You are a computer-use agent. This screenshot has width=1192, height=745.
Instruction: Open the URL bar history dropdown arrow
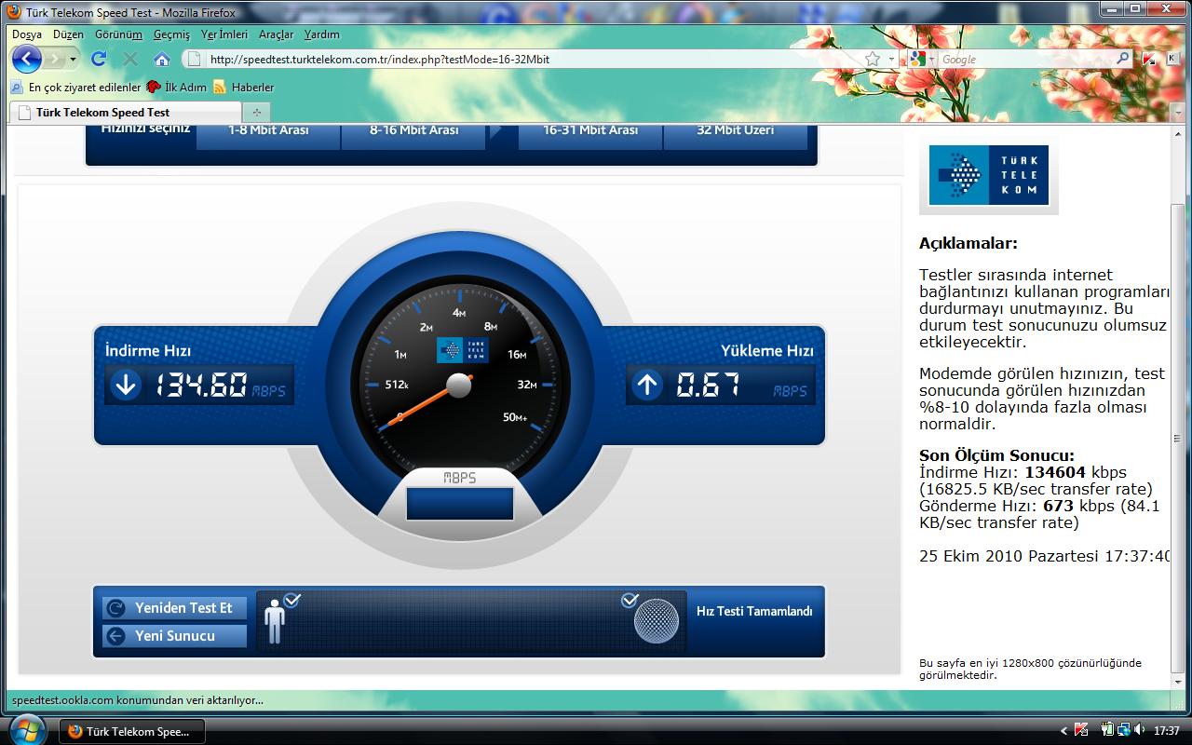[x=891, y=59]
